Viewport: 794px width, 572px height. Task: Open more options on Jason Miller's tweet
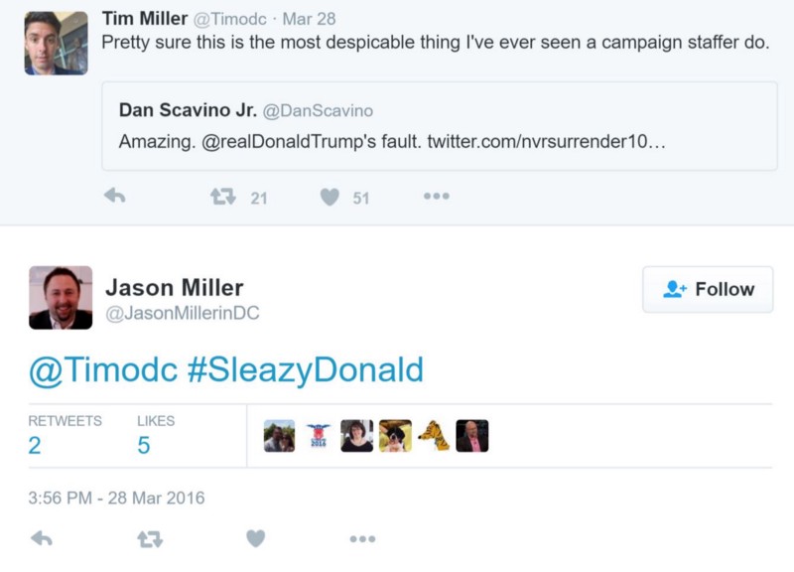(362, 538)
